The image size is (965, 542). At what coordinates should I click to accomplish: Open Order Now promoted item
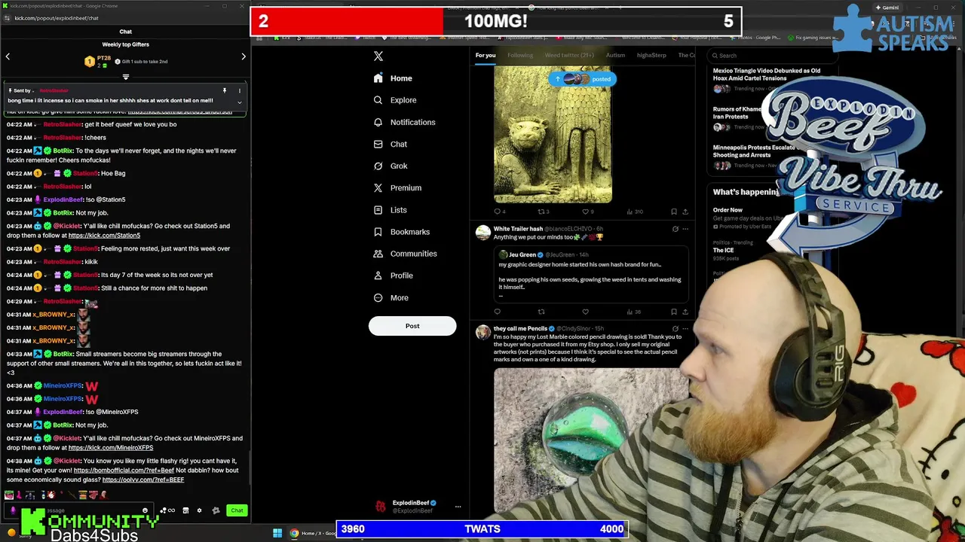point(728,210)
